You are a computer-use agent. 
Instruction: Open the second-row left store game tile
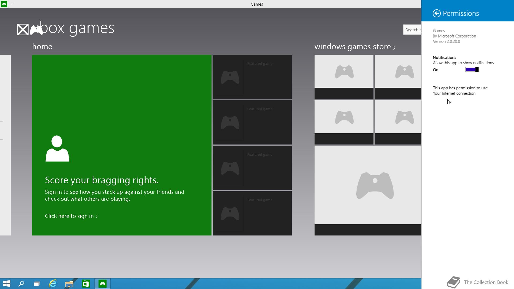point(344,122)
